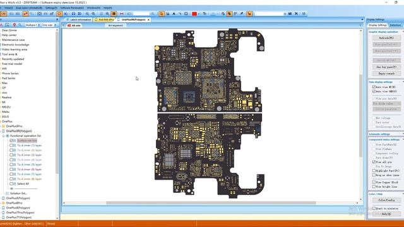404x227 pixels.
Task: Enable Highlight Part checkbox
Action: click(374, 171)
